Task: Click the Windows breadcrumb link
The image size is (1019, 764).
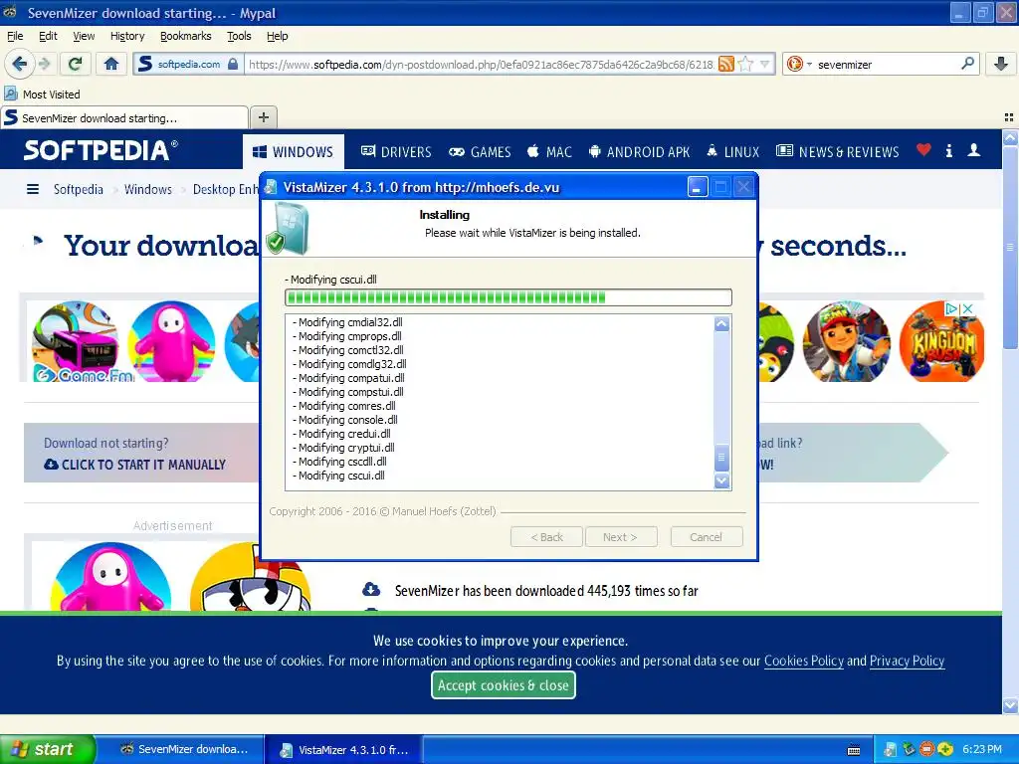Action: [x=148, y=189]
